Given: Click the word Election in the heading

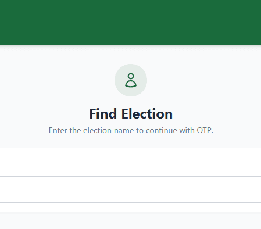Looking at the screenshot, I should click(x=147, y=114).
